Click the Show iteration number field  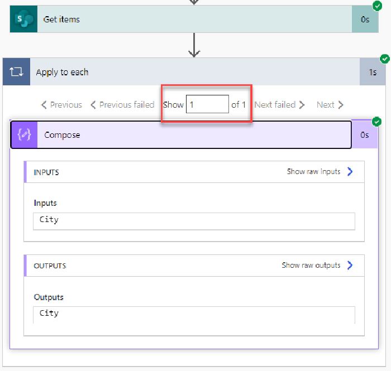point(207,105)
